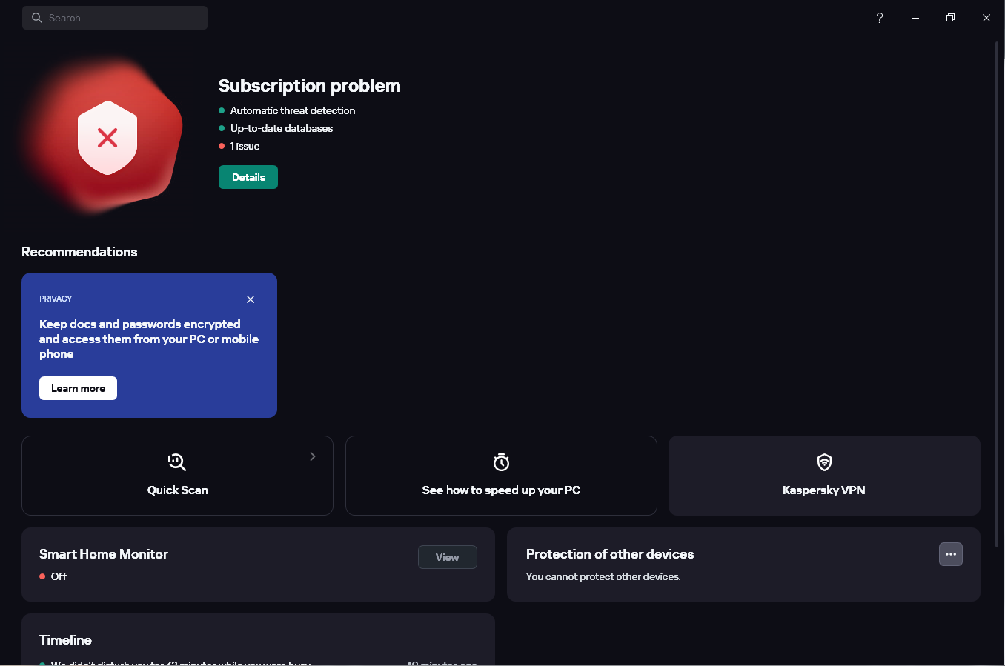The width and height of the screenshot is (1005, 666).
Task: Click the speed up PC stopwatch icon
Action: point(501,462)
